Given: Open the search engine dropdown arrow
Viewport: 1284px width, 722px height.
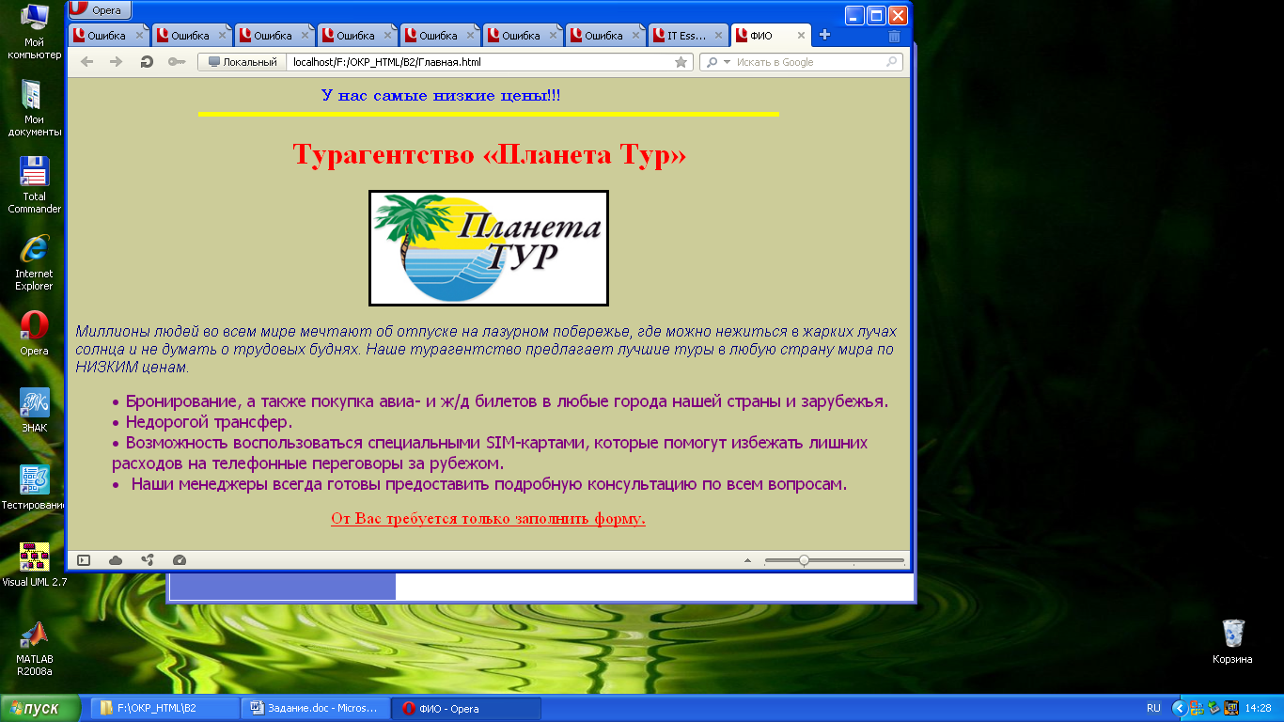Looking at the screenshot, I should point(727,62).
